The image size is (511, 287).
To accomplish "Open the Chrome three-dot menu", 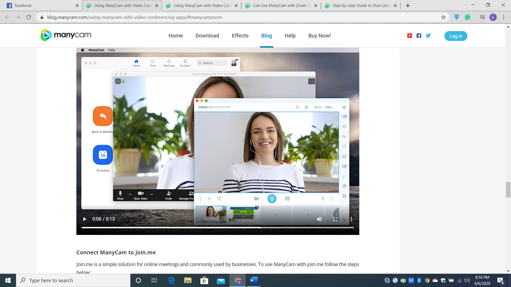I will (504, 17).
